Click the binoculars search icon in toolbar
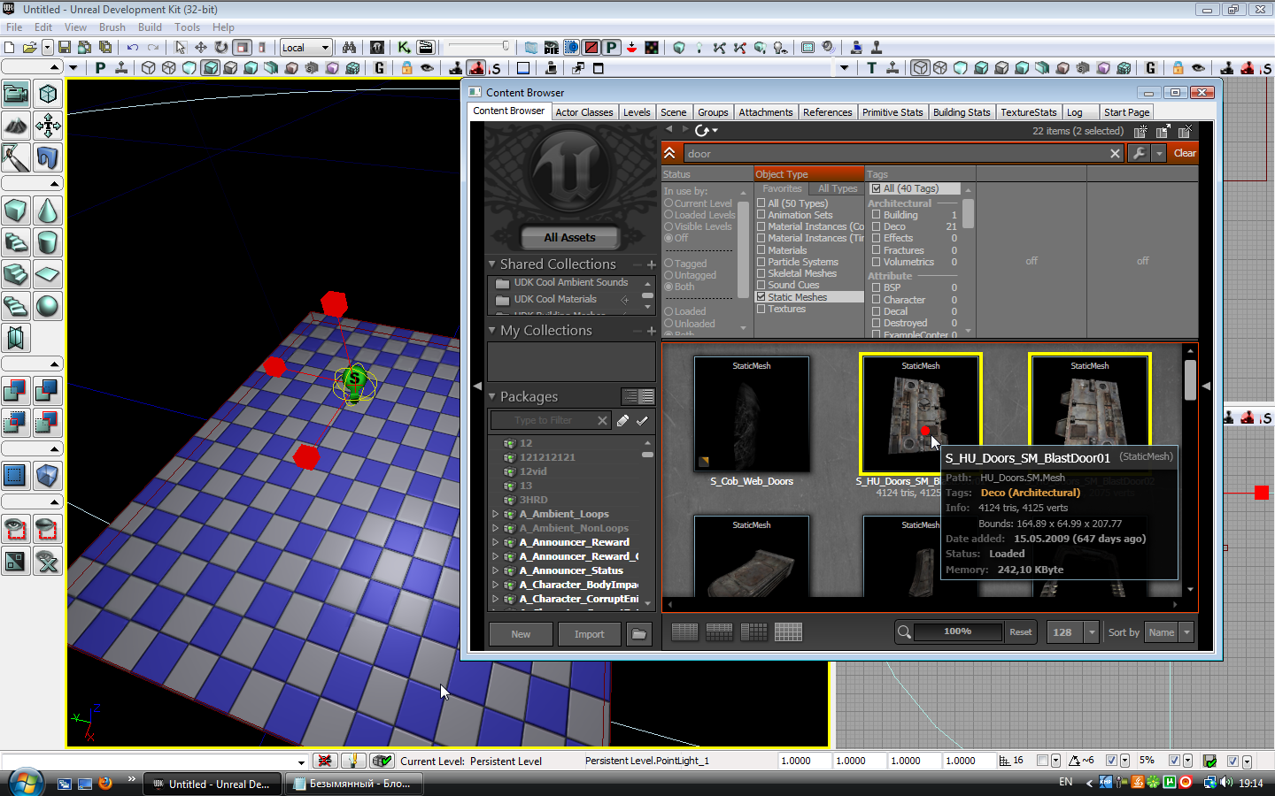The width and height of the screenshot is (1275, 796). tap(349, 48)
